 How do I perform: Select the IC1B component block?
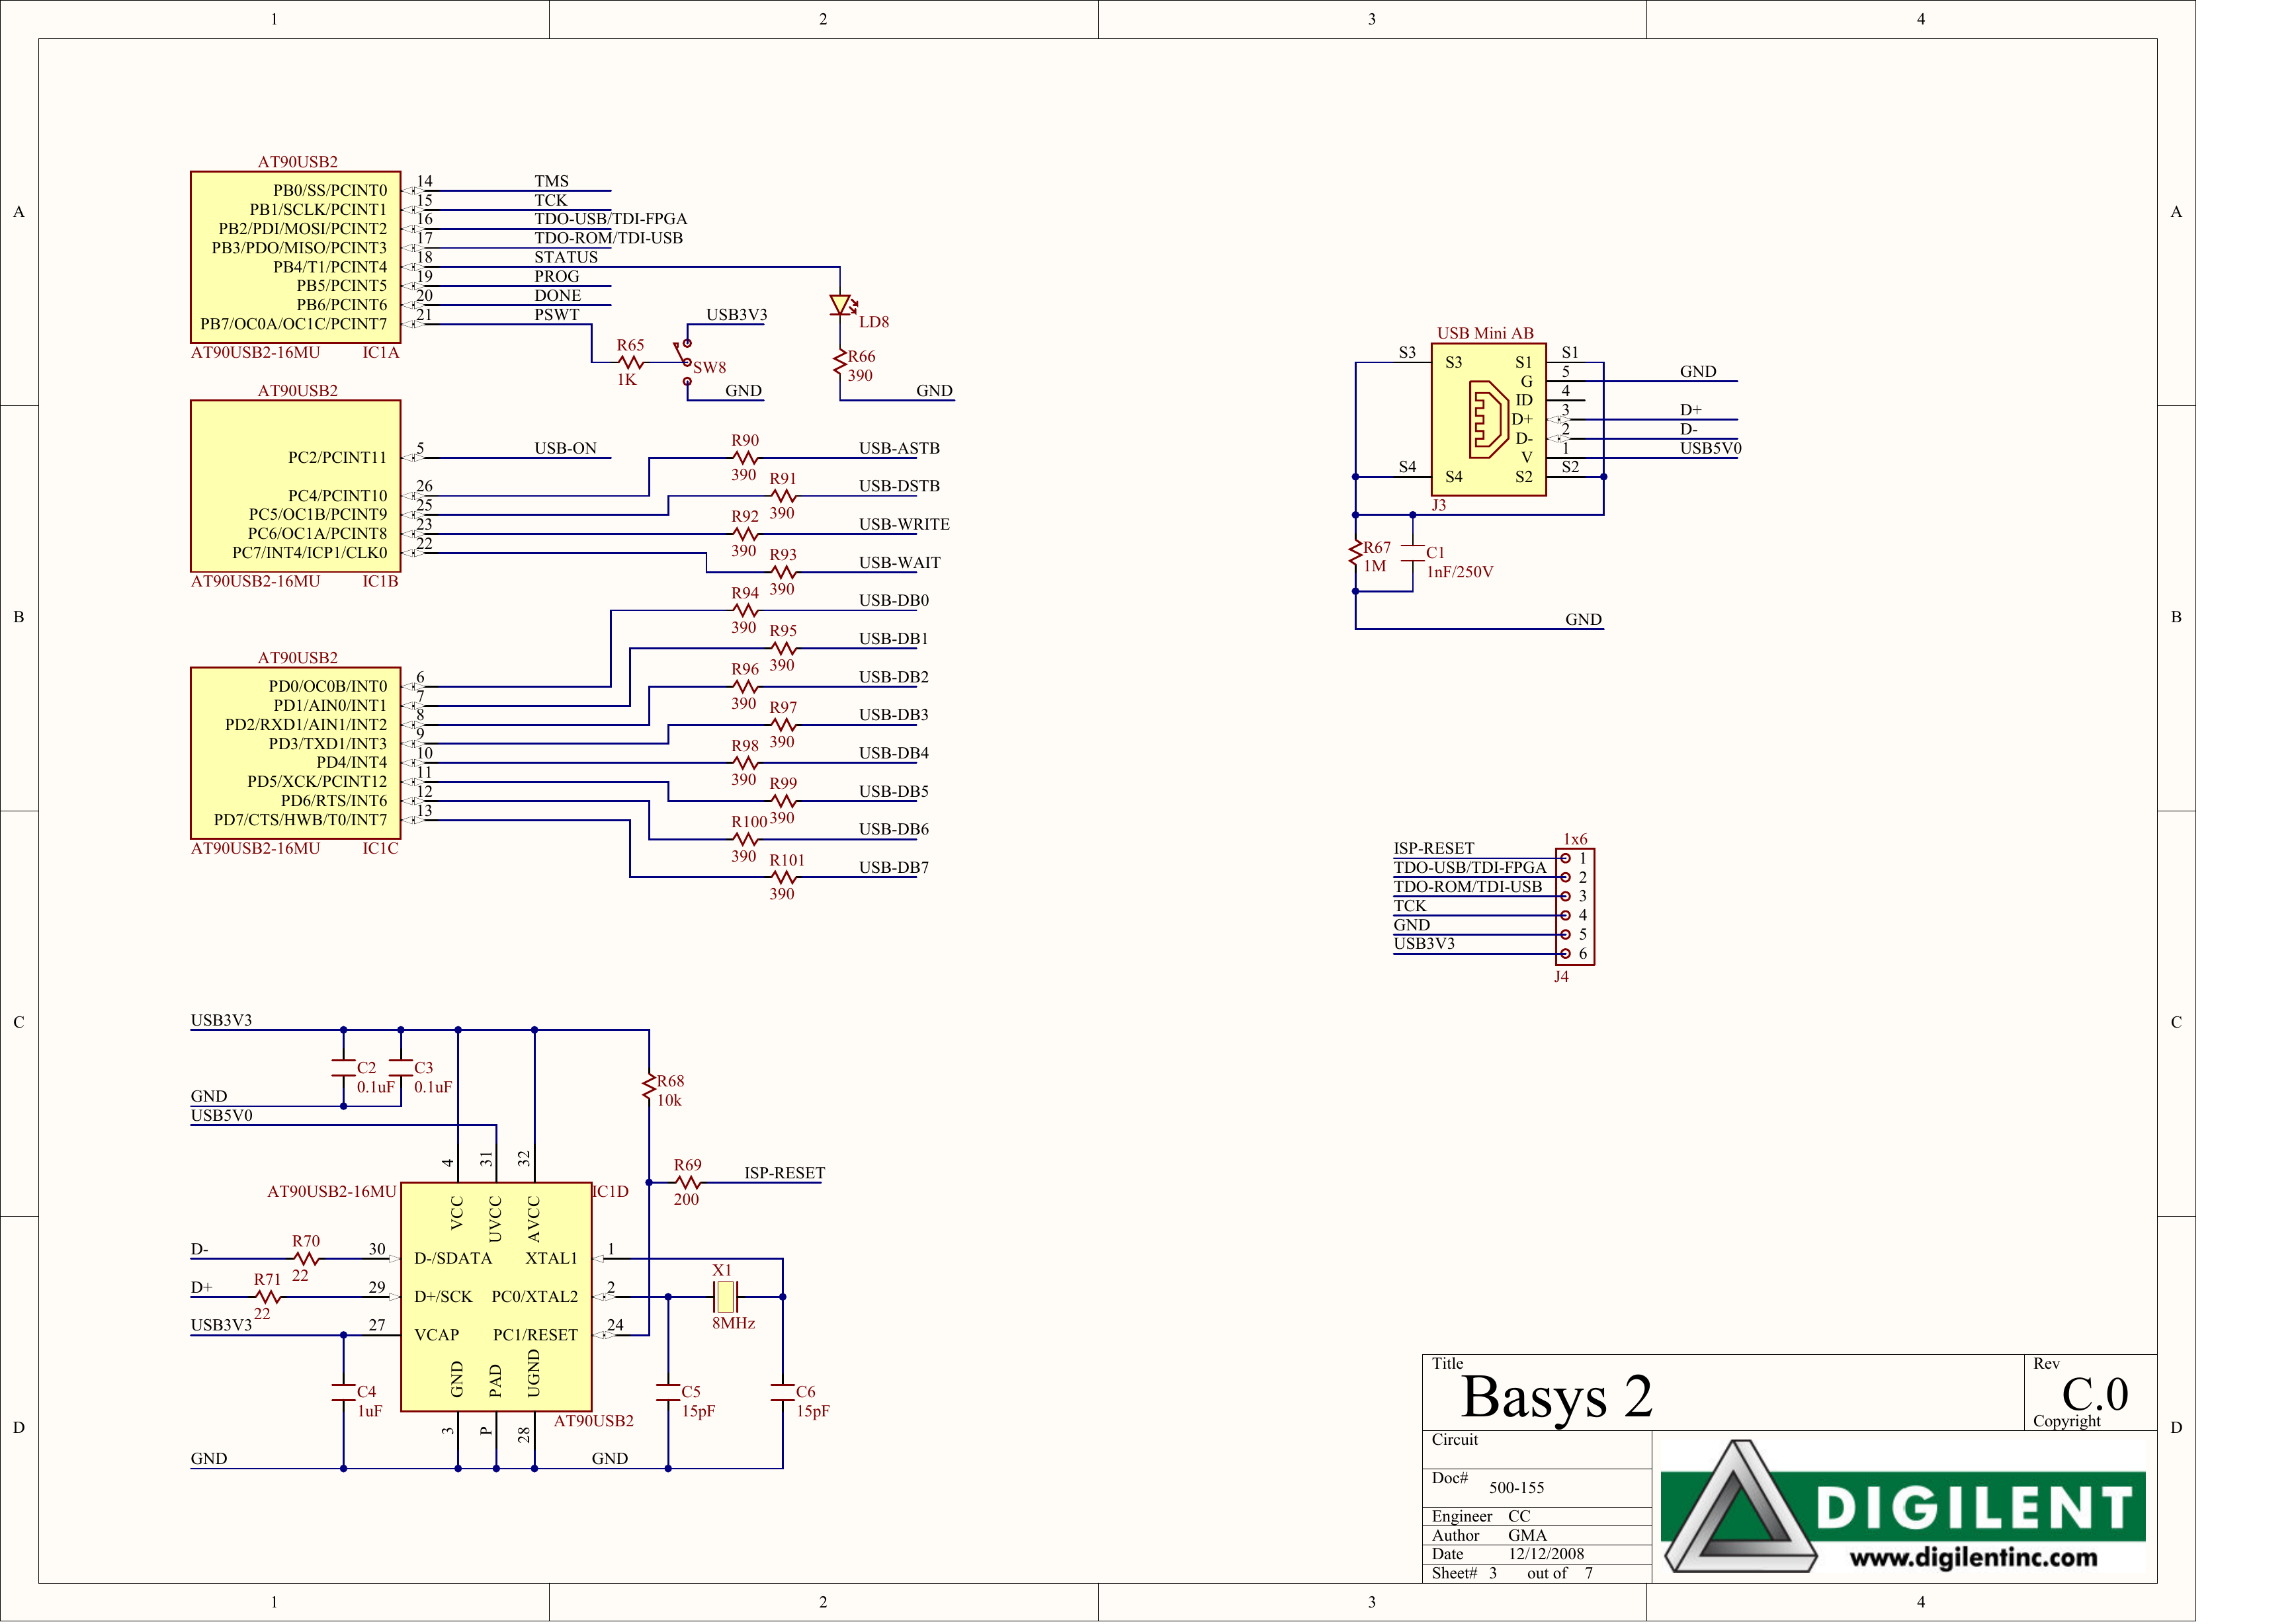pyautogui.click(x=295, y=486)
